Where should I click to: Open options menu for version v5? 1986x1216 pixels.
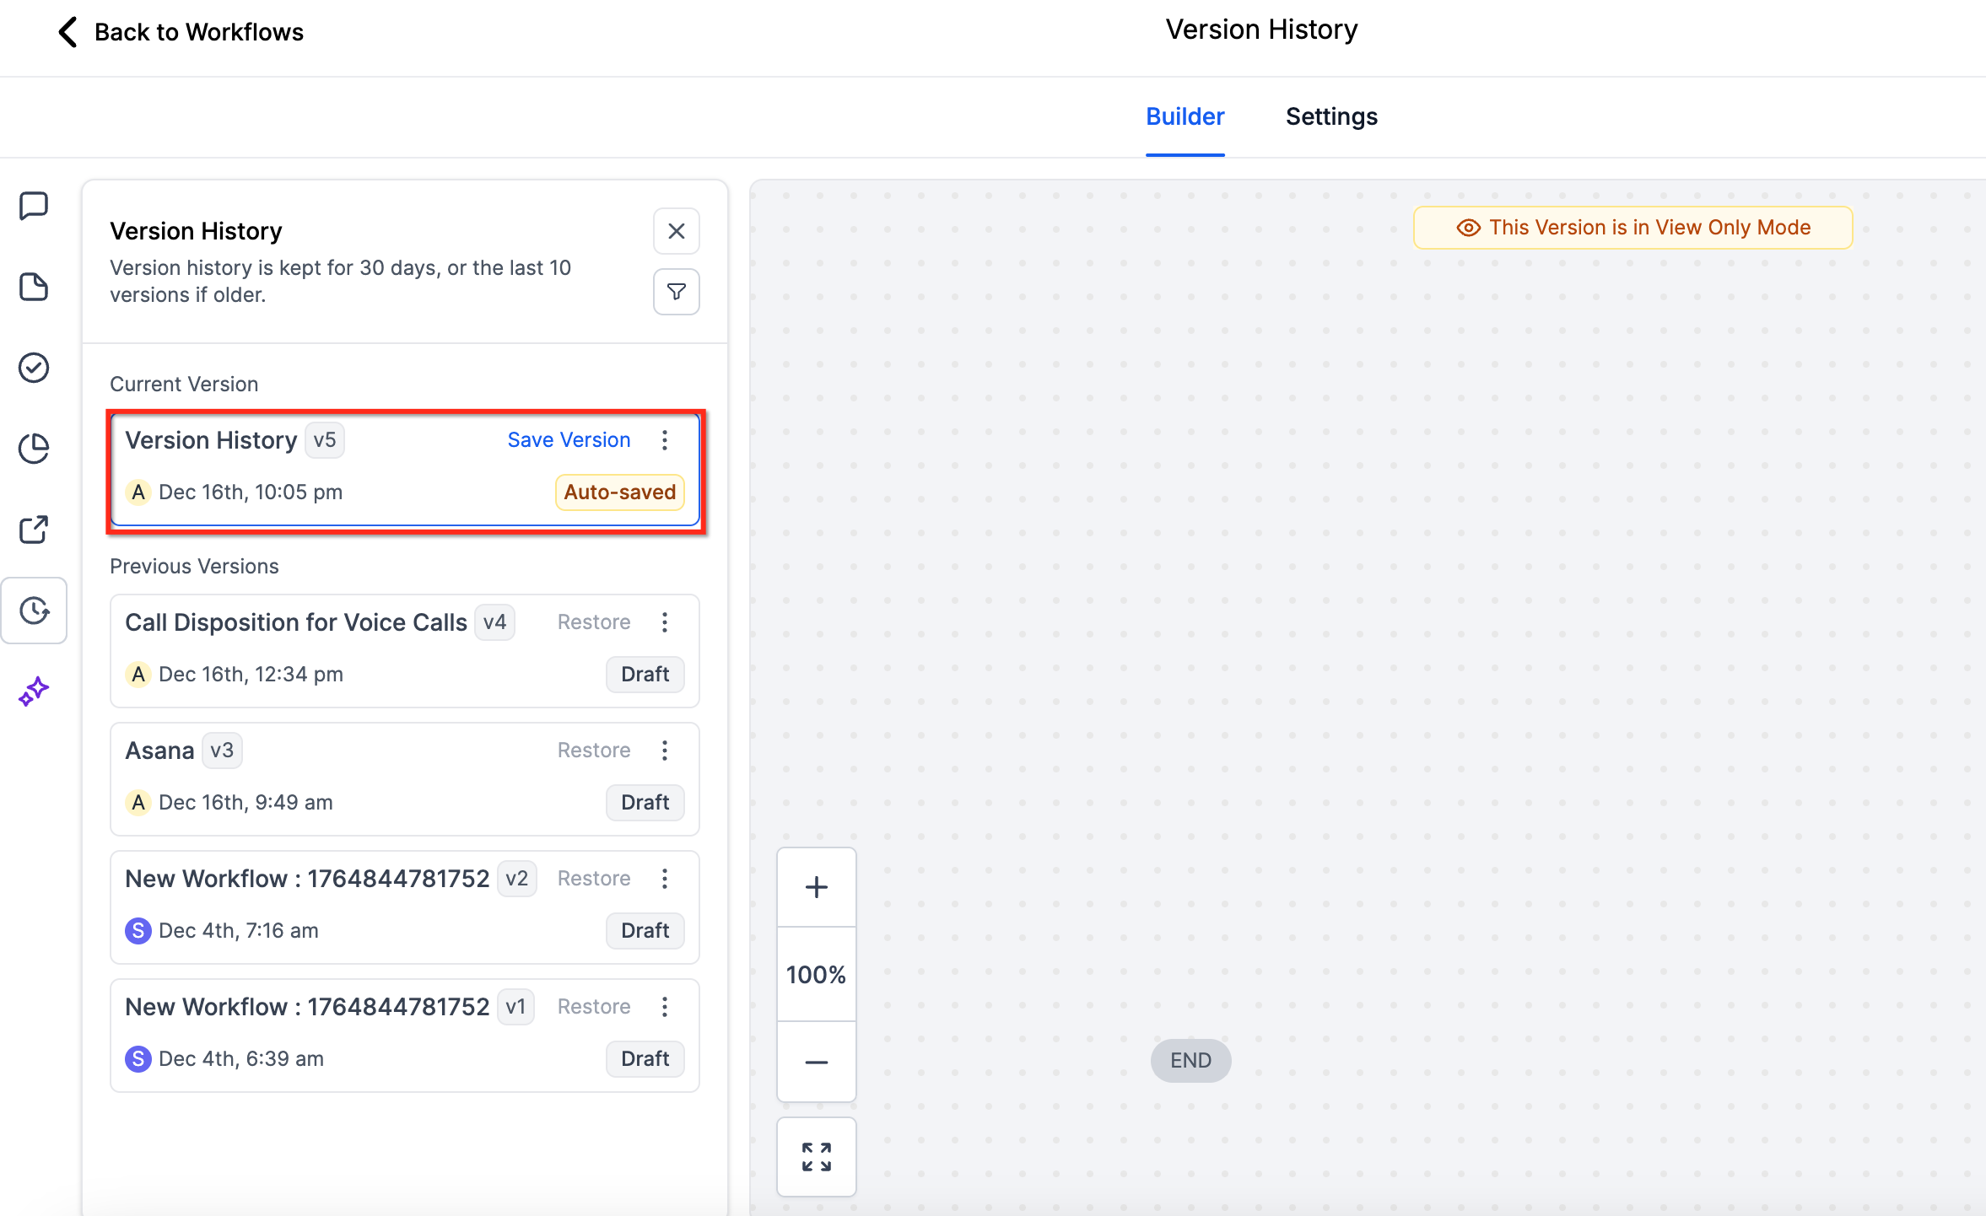coord(665,440)
